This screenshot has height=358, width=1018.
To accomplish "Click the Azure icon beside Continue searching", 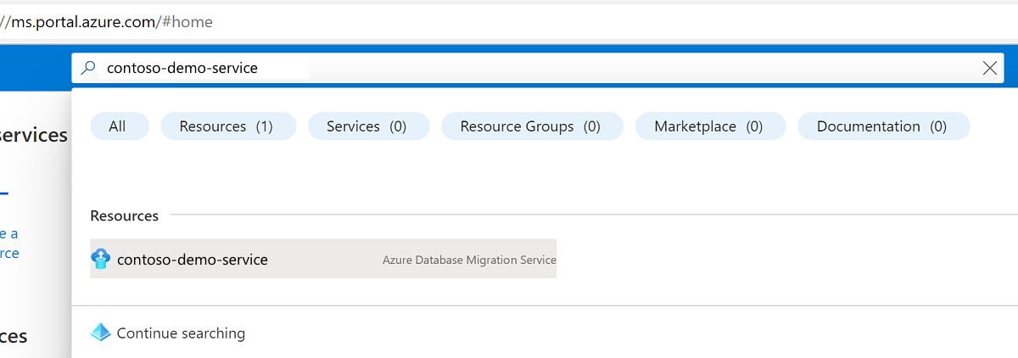I will (101, 333).
